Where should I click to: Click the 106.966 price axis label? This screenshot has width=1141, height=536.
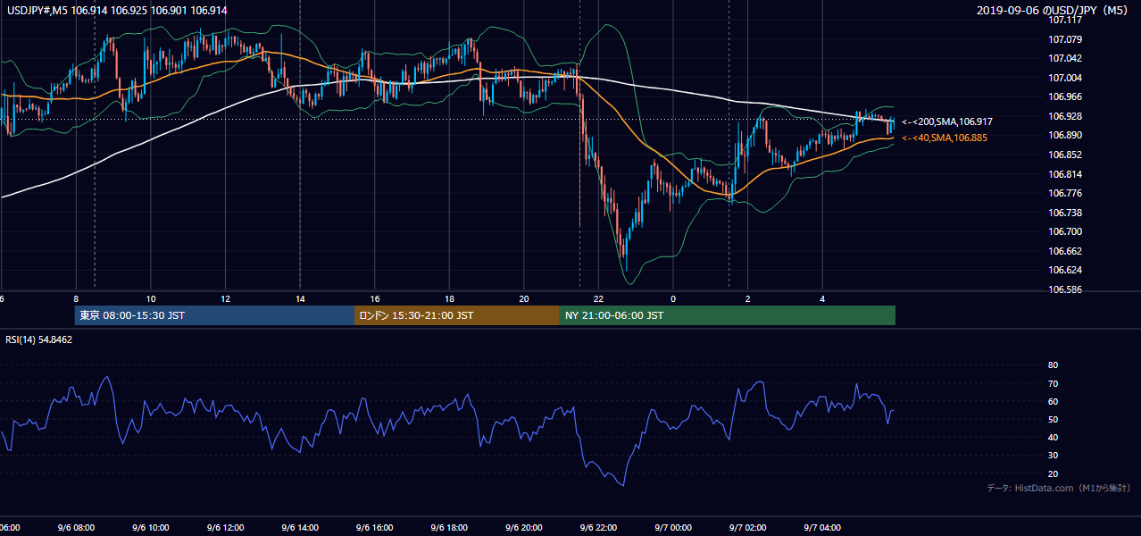[1064, 96]
